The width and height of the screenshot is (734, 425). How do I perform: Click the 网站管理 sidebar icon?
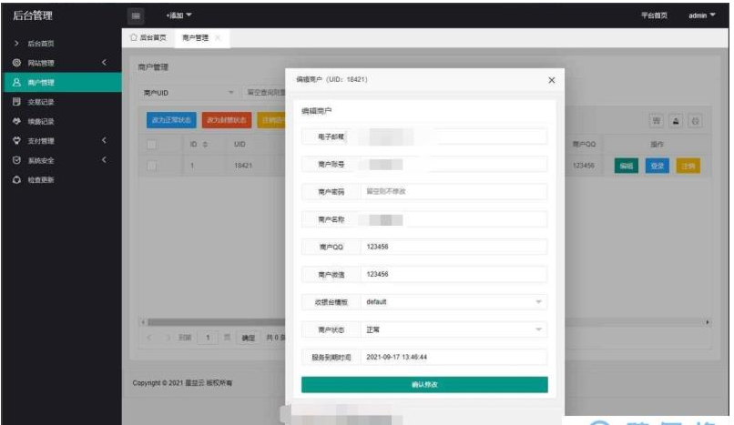click(16, 63)
